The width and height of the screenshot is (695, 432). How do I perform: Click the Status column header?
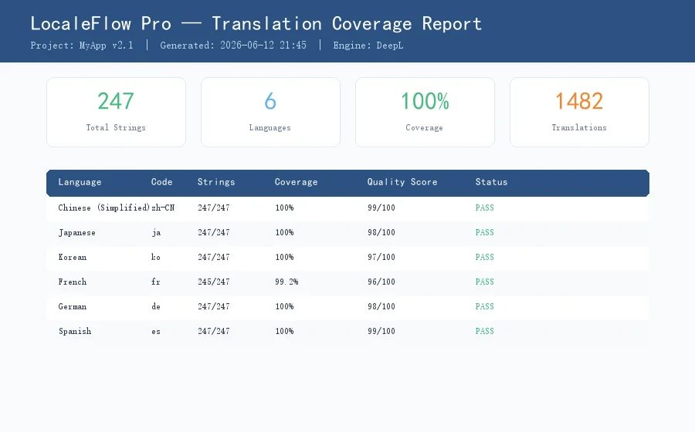(491, 182)
